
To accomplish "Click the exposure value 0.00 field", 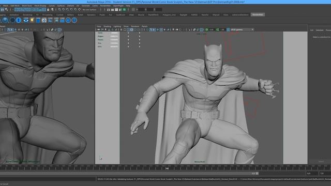I will click(x=212, y=30).
